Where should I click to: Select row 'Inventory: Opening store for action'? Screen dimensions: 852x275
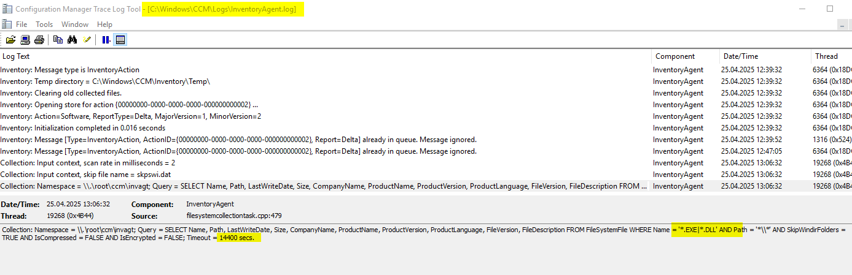tap(426, 105)
